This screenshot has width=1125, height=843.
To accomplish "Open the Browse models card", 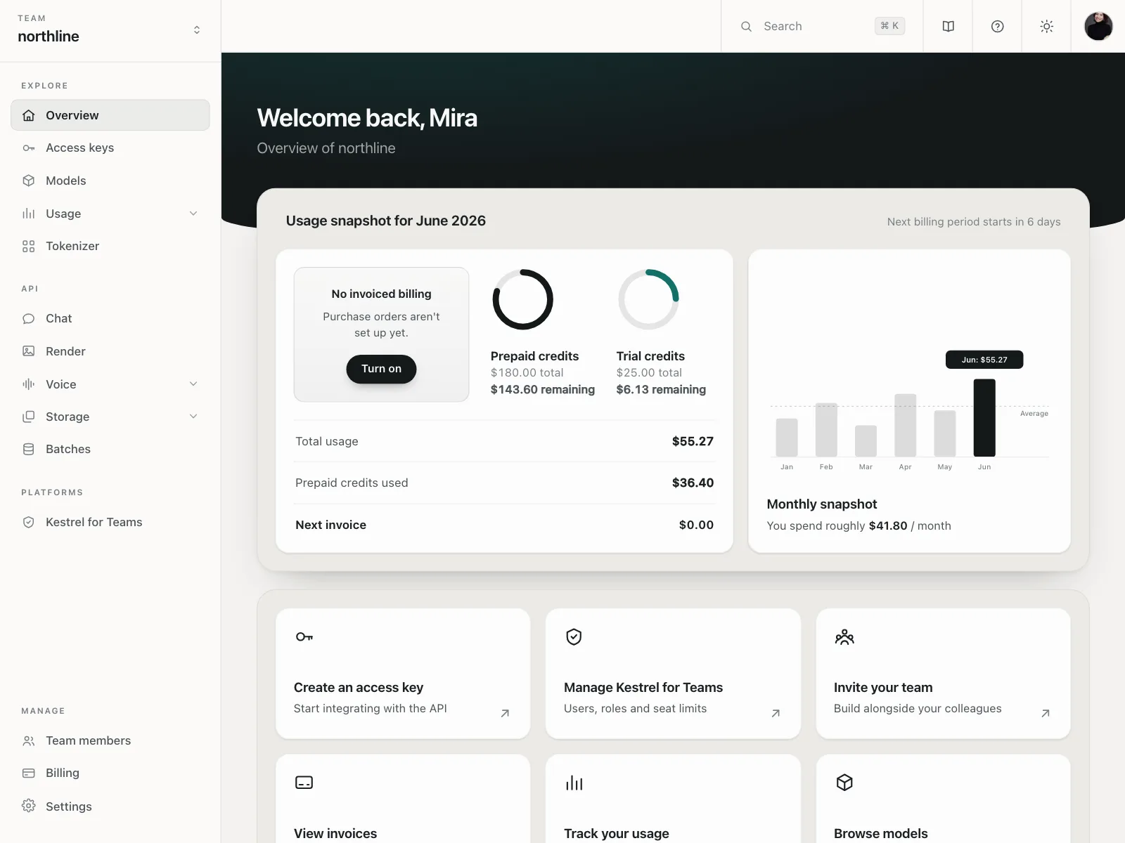I will pos(943,799).
